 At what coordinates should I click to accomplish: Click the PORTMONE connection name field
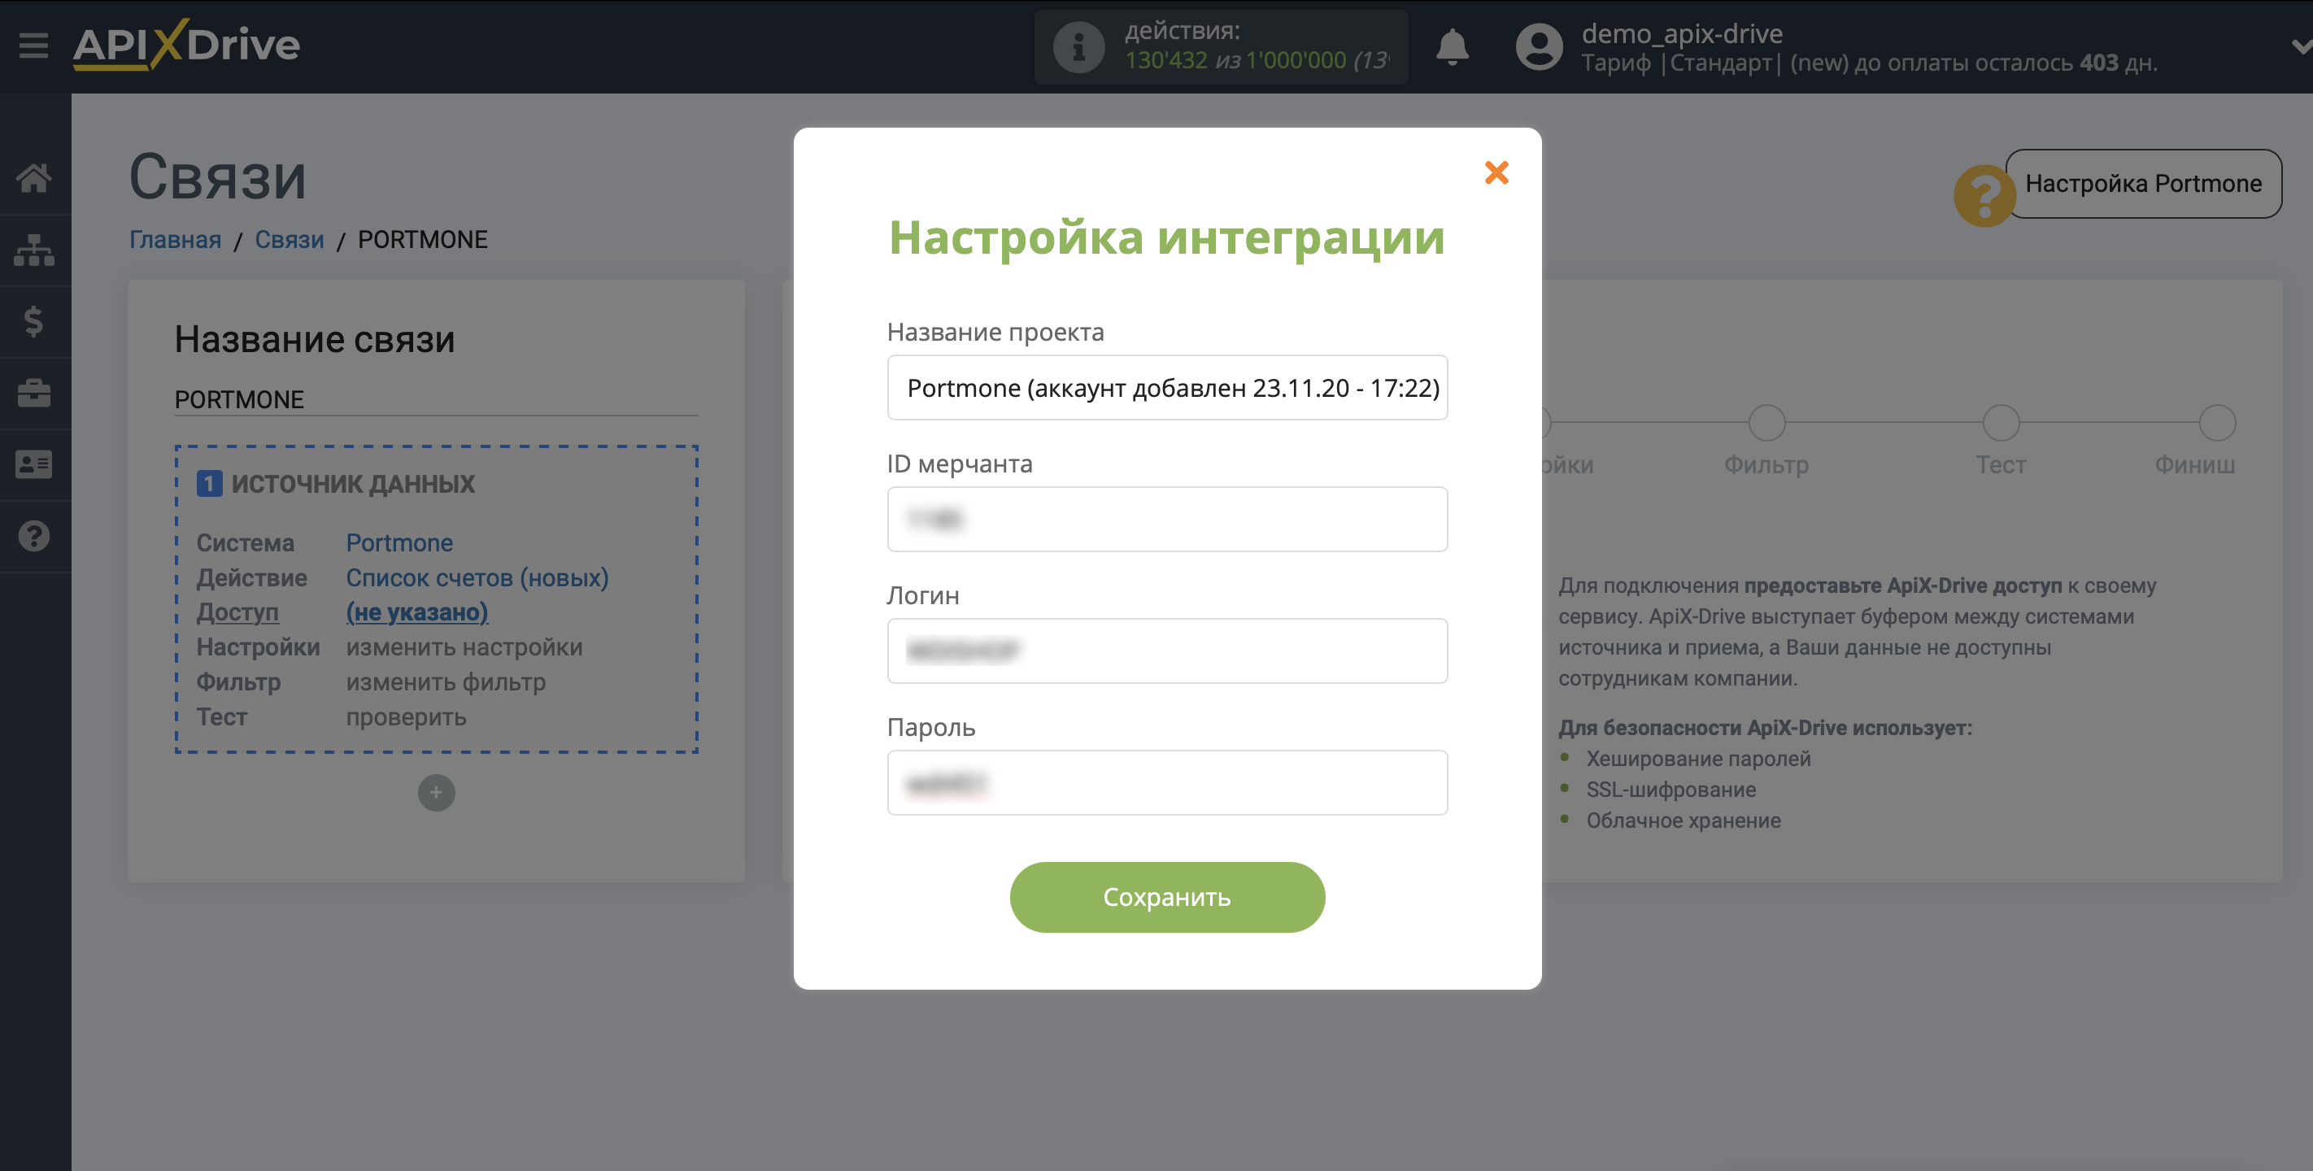coord(435,399)
